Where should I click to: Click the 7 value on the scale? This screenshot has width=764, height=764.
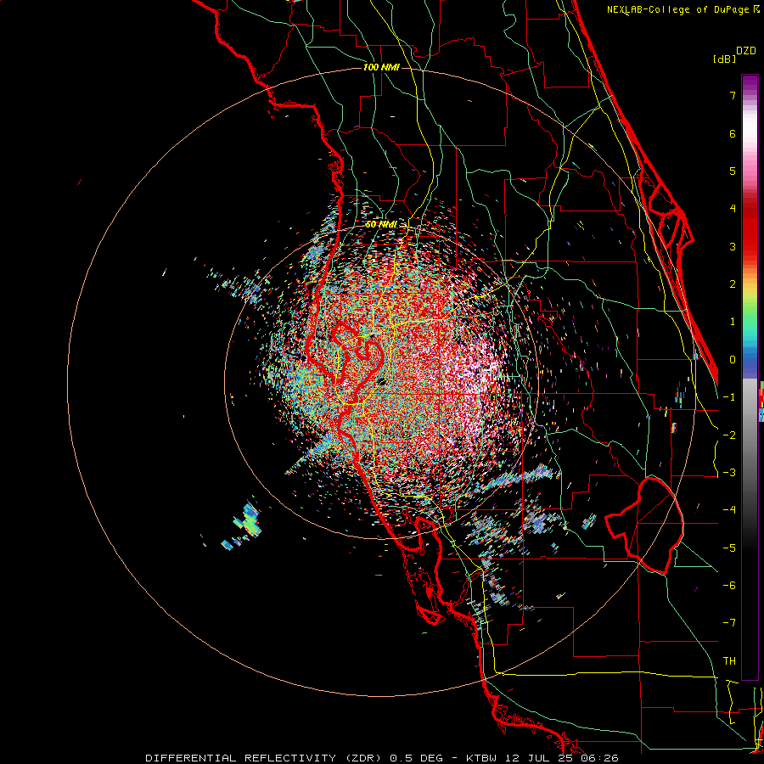pos(733,95)
